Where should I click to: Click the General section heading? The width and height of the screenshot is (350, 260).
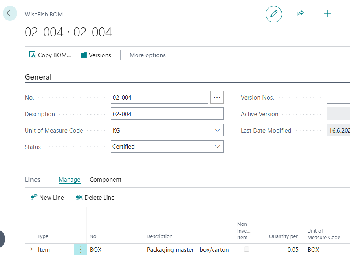[x=38, y=77]
